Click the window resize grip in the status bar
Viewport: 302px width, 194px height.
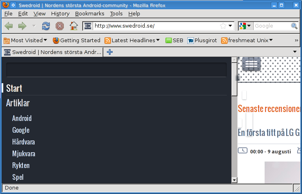297,188
